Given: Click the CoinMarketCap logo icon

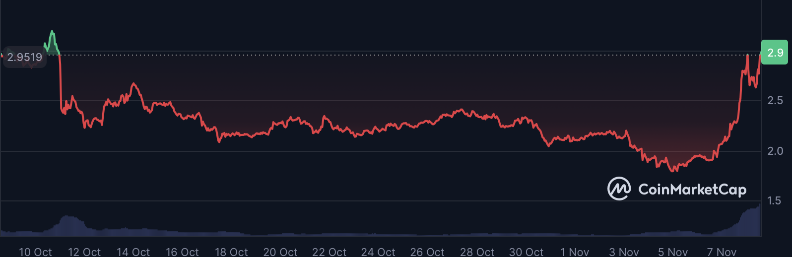Looking at the screenshot, I should (619, 189).
